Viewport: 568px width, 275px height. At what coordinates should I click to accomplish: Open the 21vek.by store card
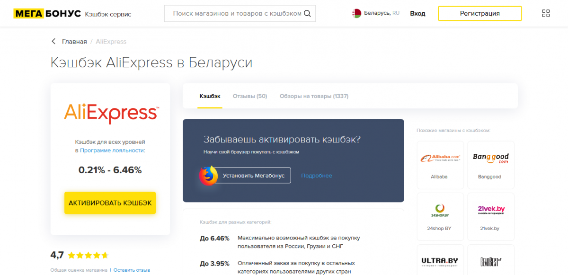click(x=490, y=216)
